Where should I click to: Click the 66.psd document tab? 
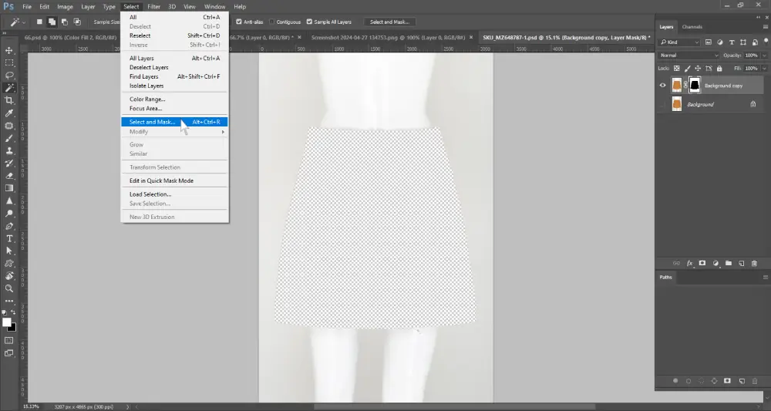click(69, 37)
